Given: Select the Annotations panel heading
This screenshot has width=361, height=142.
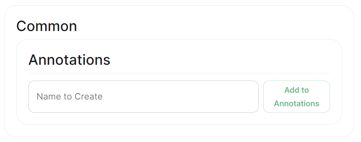Looking at the screenshot, I should (x=69, y=60).
